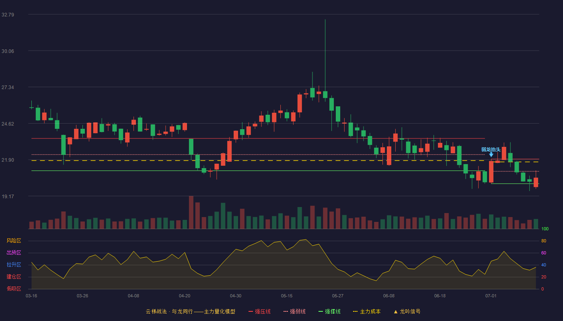The image size is (563, 321).
Task: Click the green 100 indicator scale label
Action: click(x=545, y=229)
